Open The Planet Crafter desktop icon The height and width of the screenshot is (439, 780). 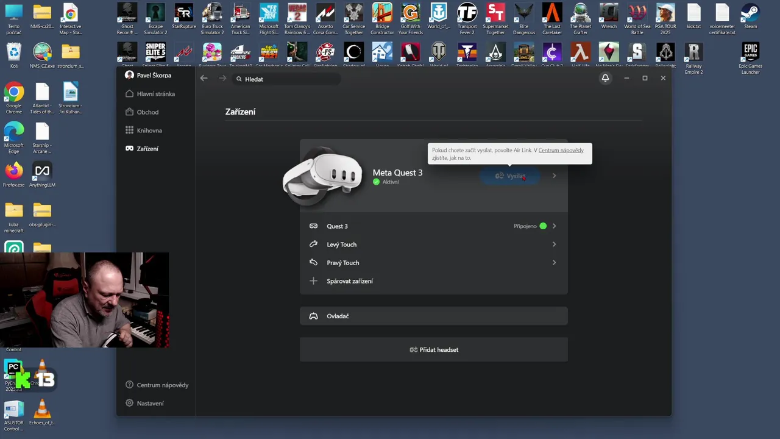click(581, 18)
